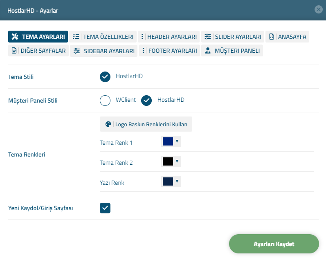Image resolution: width=326 pixels, height=262 pixels.
Task: Pick the navy Yazı Renk swatch
Action: coord(168,181)
